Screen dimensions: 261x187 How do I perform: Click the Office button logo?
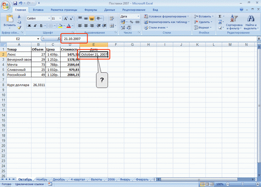(5, 5)
